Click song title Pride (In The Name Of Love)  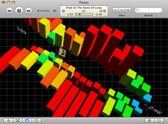(84, 8)
